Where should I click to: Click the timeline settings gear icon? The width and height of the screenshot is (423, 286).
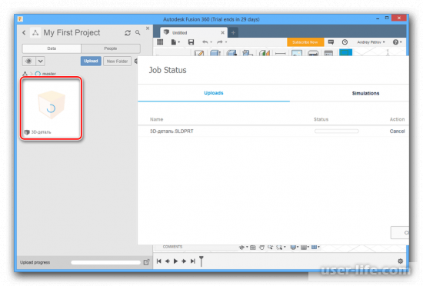[x=401, y=261]
